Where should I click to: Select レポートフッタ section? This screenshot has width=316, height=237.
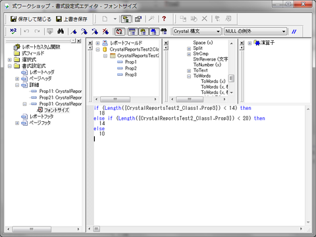pyautogui.click(x=41, y=117)
